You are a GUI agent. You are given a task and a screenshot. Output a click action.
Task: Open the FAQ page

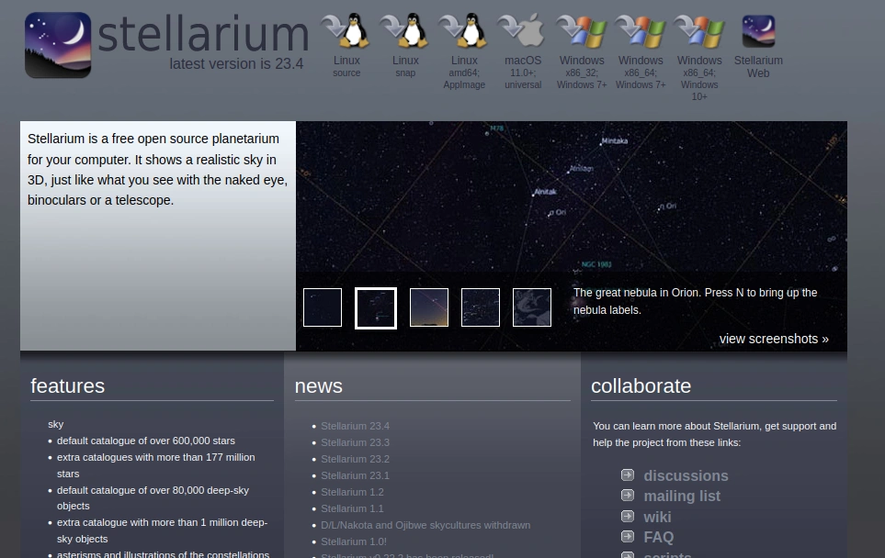pyautogui.click(x=658, y=537)
